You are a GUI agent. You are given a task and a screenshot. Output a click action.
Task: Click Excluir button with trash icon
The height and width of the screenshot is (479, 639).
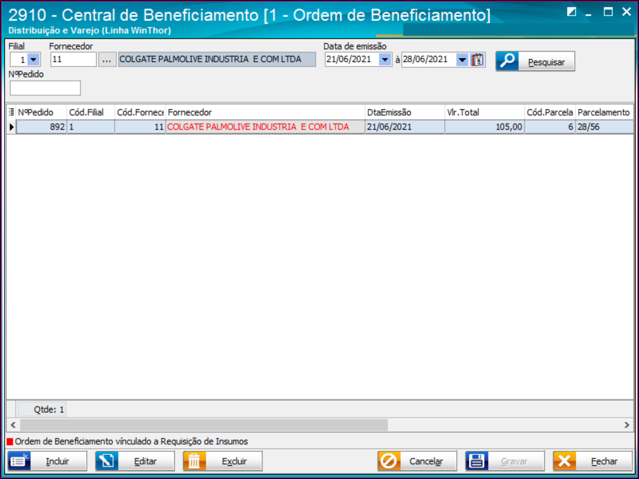tap(223, 461)
